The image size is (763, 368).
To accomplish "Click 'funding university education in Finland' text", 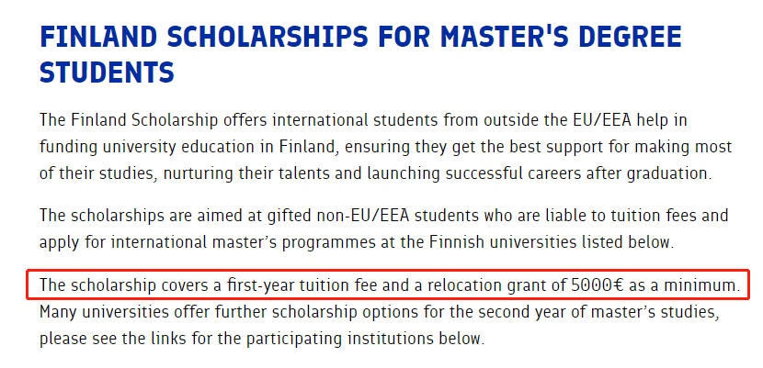I will click(x=188, y=146).
